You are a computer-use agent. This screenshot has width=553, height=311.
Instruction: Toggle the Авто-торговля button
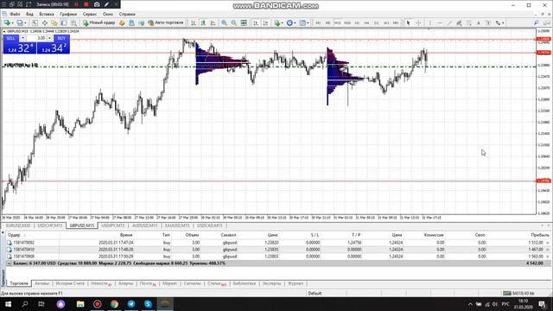tap(166, 23)
